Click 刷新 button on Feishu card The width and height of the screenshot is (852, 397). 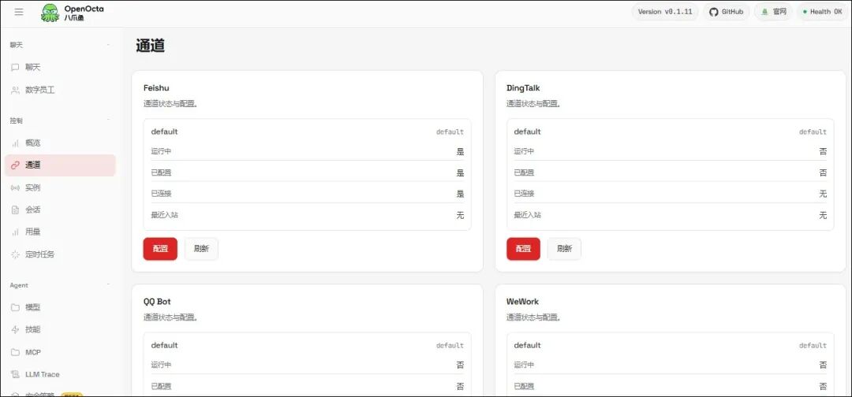202,249
